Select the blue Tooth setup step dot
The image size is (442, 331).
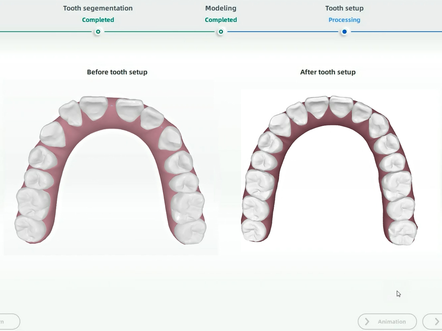coord(344,32)
